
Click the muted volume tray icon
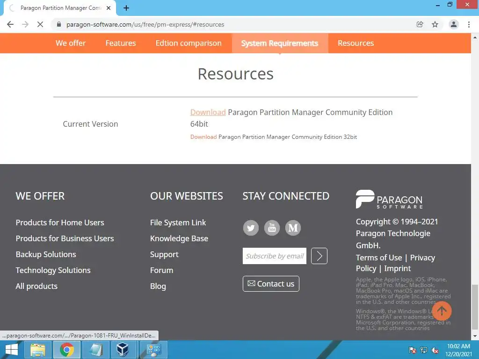[x=435, y=350]
